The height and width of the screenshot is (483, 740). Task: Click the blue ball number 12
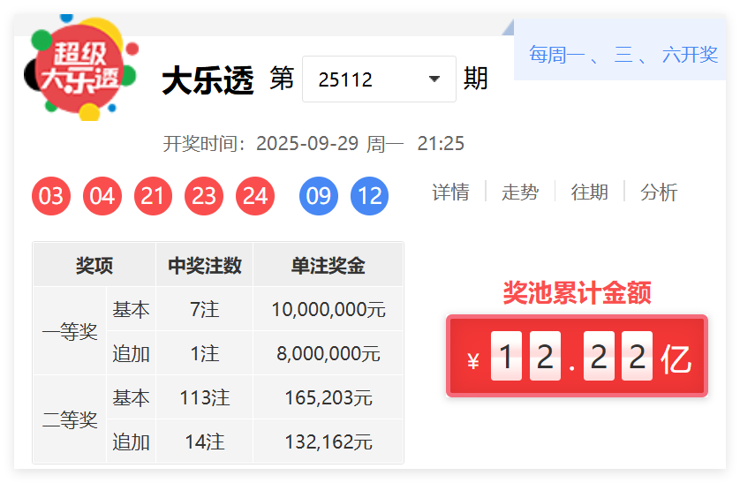click(x=369, y=196)
